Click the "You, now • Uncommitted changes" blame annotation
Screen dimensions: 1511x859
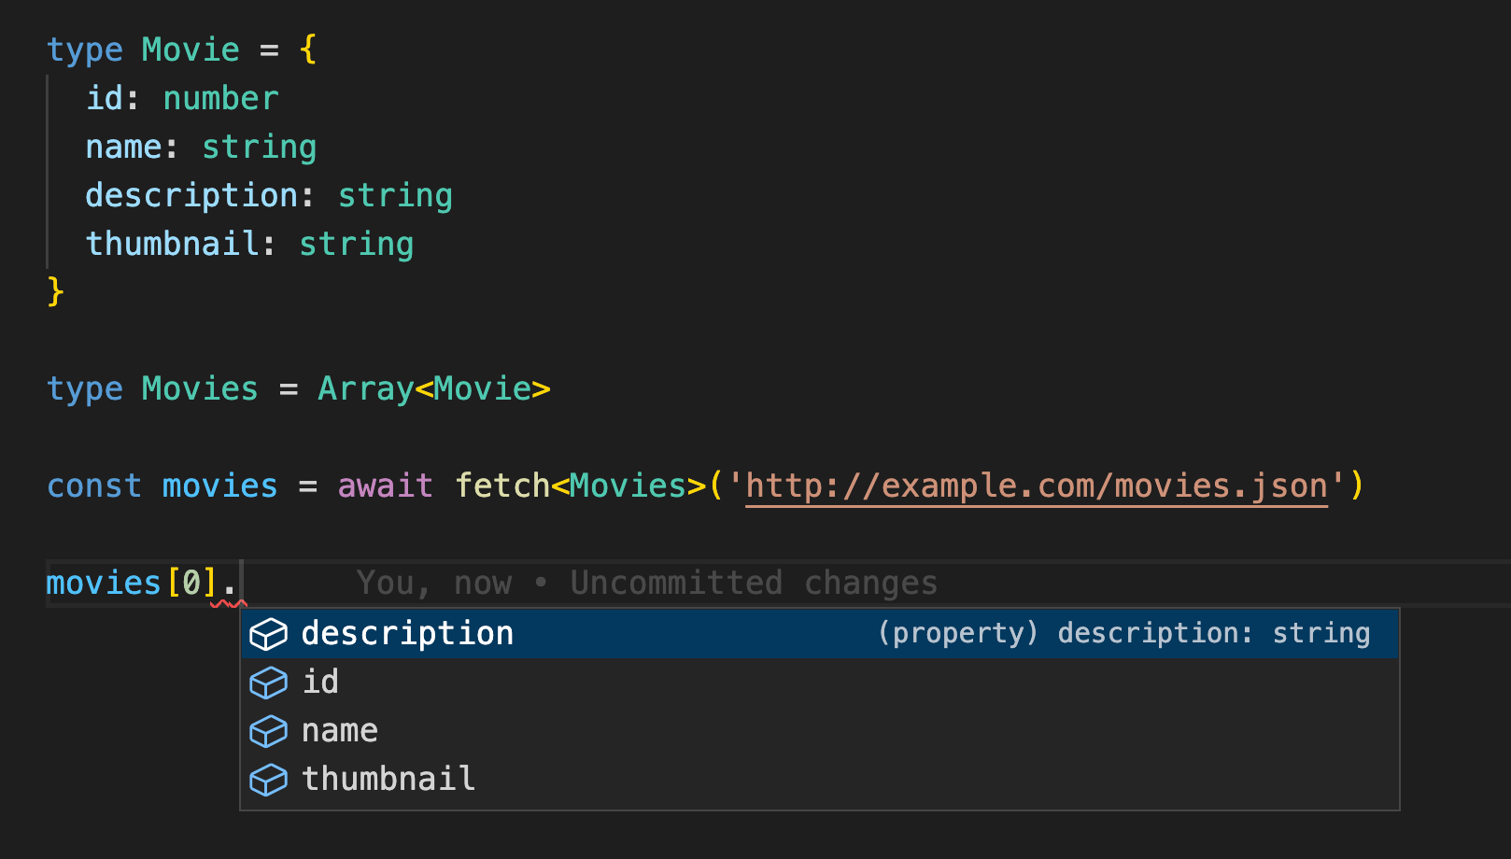646,583
